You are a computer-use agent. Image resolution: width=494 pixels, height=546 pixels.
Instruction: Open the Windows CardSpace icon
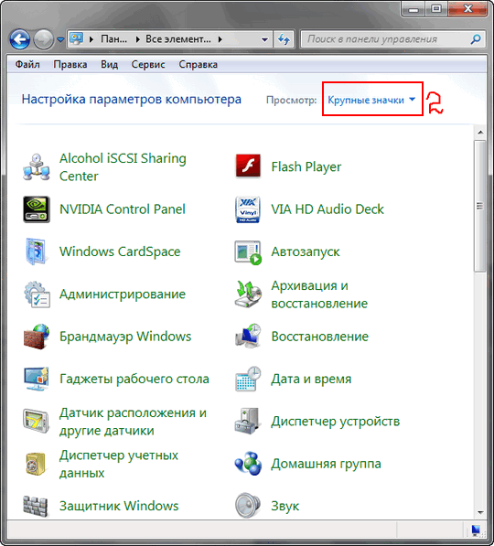point(37,252)
